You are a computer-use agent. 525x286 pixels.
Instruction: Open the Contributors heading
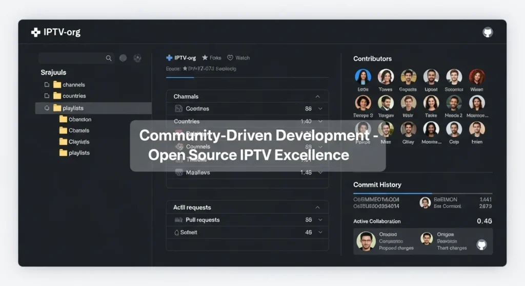(x=372, y=58)
